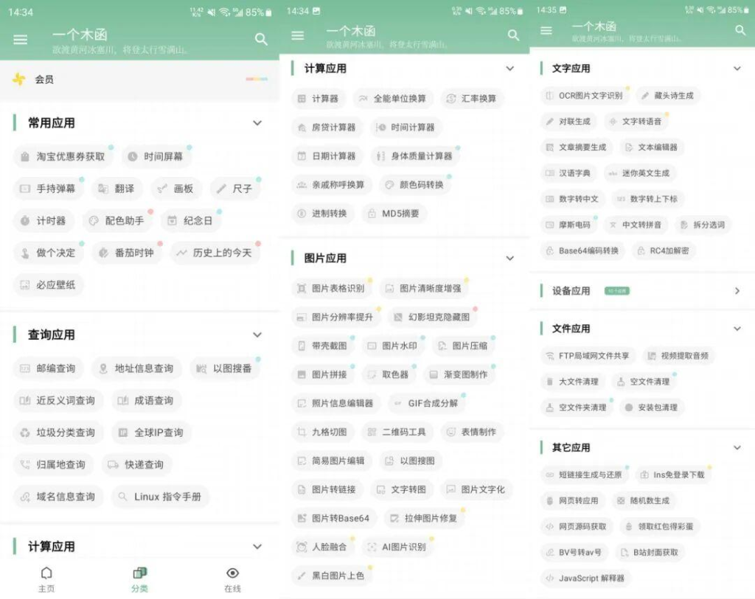Switch to the 主页 home tab
Viewport: 755px width, 599px height.
tap(46, 579)
